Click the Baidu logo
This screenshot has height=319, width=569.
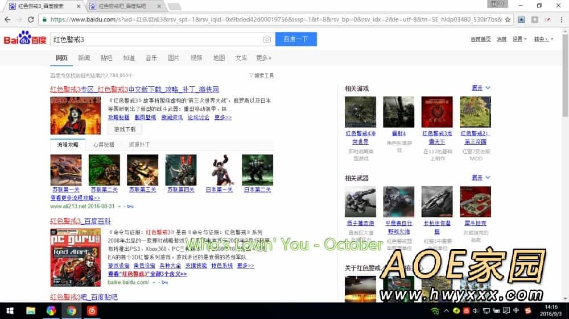24,39
